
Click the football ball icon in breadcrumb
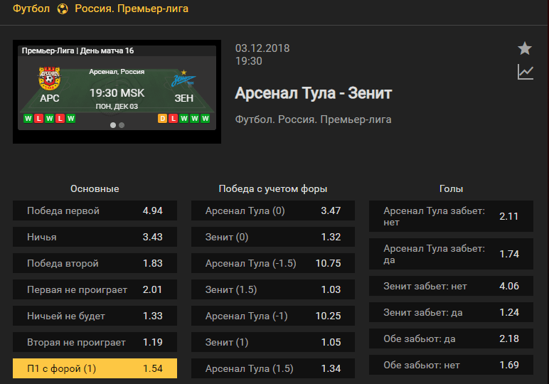point(63,9)
